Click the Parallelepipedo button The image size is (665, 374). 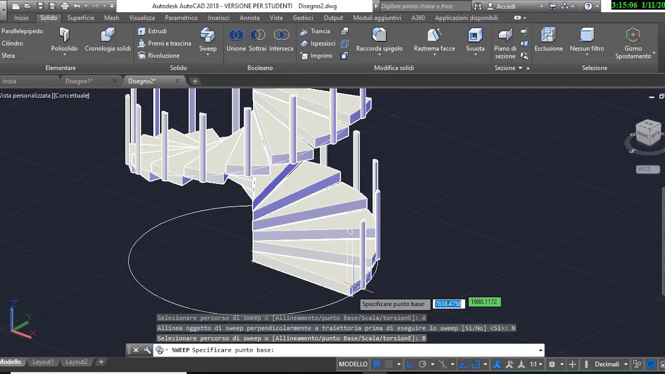(22, 31)
